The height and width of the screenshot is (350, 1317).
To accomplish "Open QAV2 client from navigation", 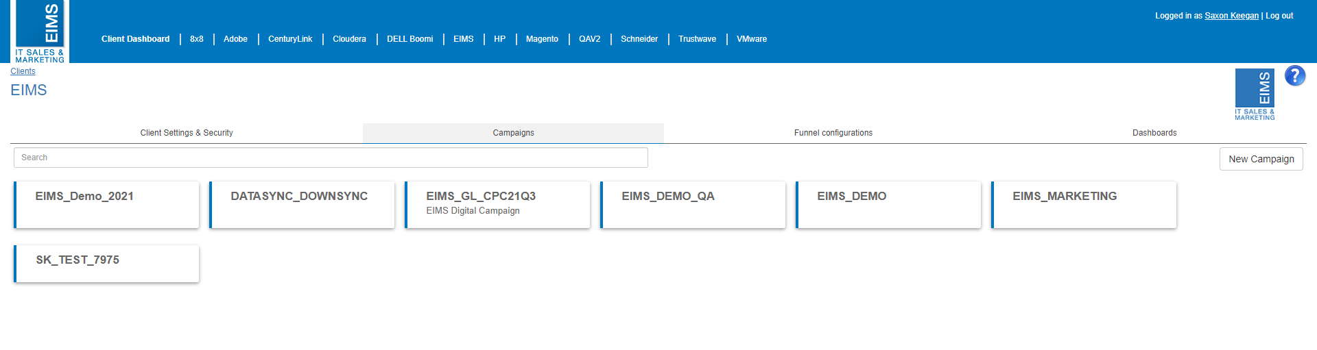I will 590,39.
